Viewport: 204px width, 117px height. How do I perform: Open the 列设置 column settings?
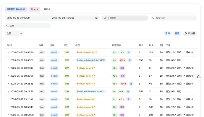point(190,33)
